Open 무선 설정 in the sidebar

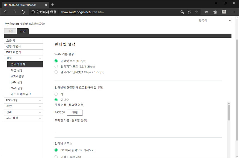coord(17,70)
